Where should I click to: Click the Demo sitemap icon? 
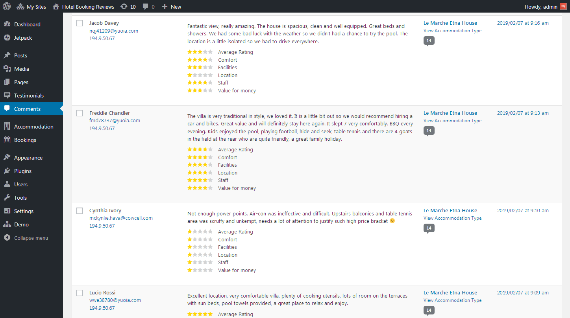tap(7, 224)
